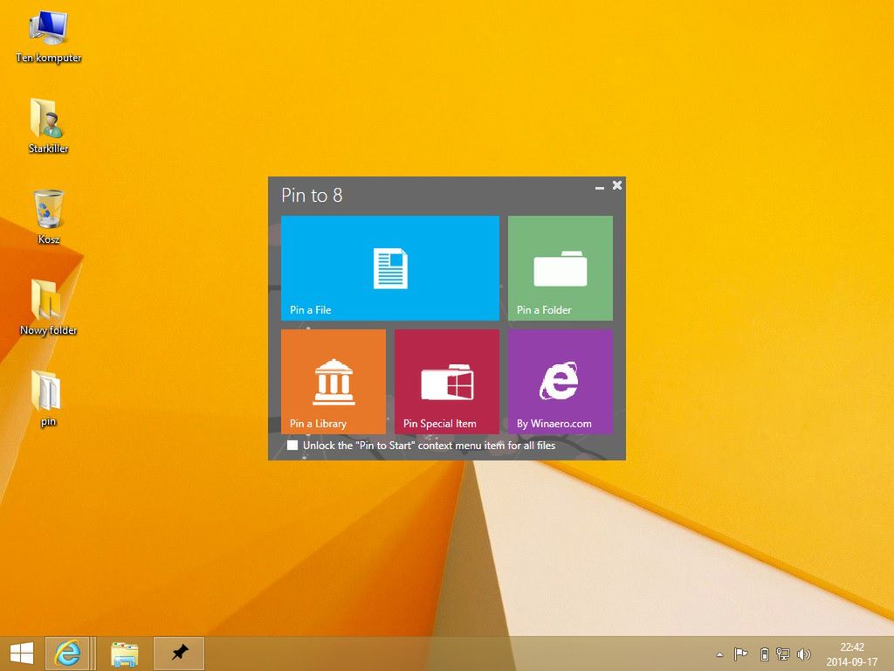Image resolution: width=894 pixels, height=671 pixels.
Task: Open the Windows Start button
Action: coord(22,654)
